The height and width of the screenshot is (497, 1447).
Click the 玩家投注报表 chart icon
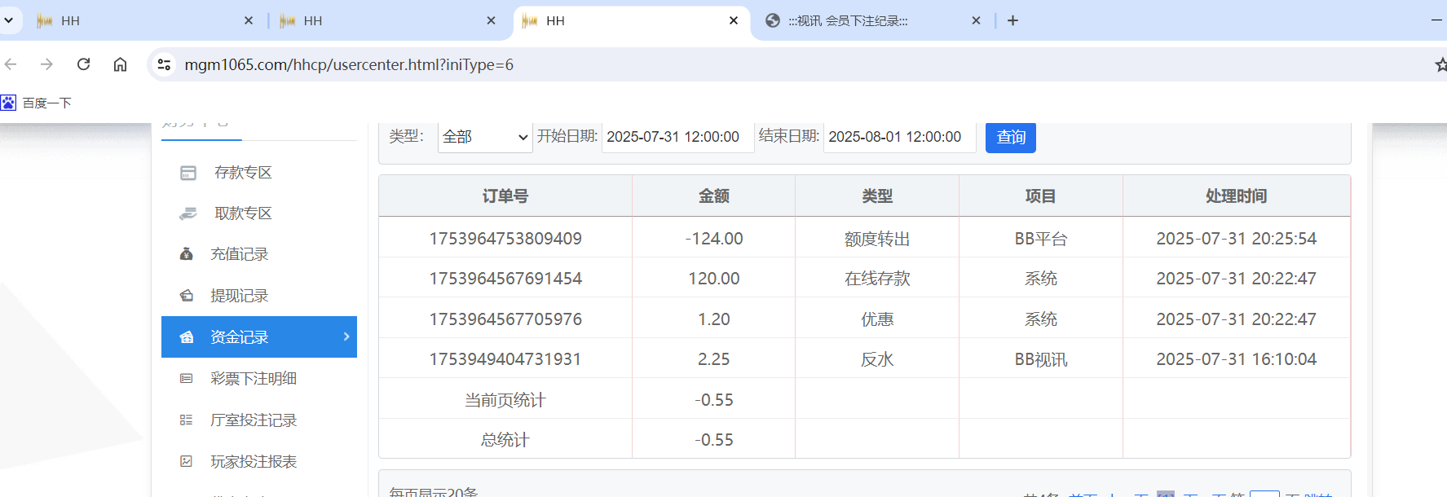click(187, 462)
